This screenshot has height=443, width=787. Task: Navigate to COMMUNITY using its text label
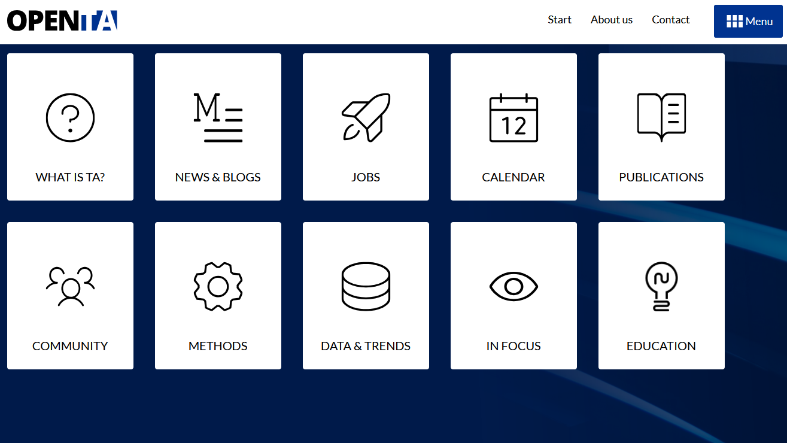tap(70, 346)
